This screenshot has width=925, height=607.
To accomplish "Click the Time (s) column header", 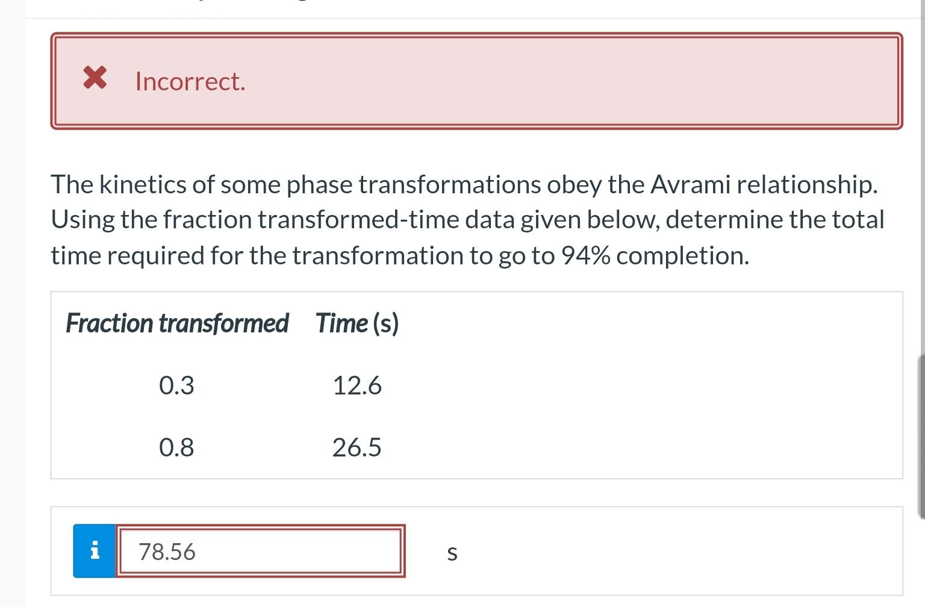I will (x=357, y=323).
